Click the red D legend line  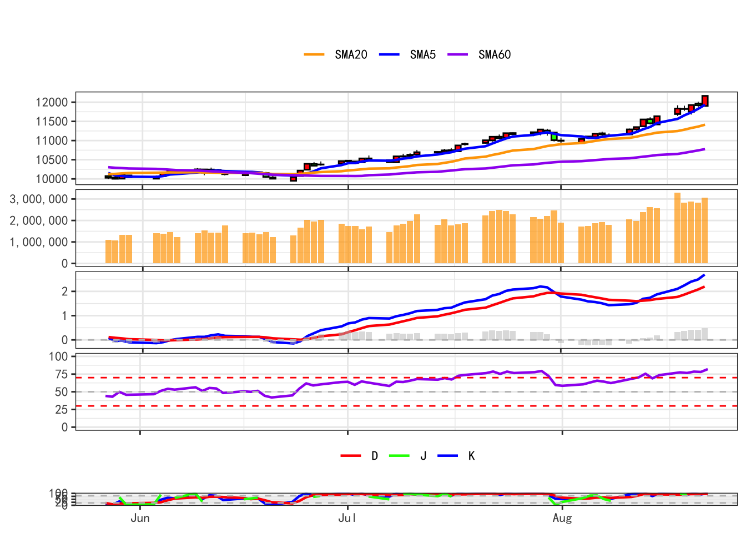pos(351,456)
